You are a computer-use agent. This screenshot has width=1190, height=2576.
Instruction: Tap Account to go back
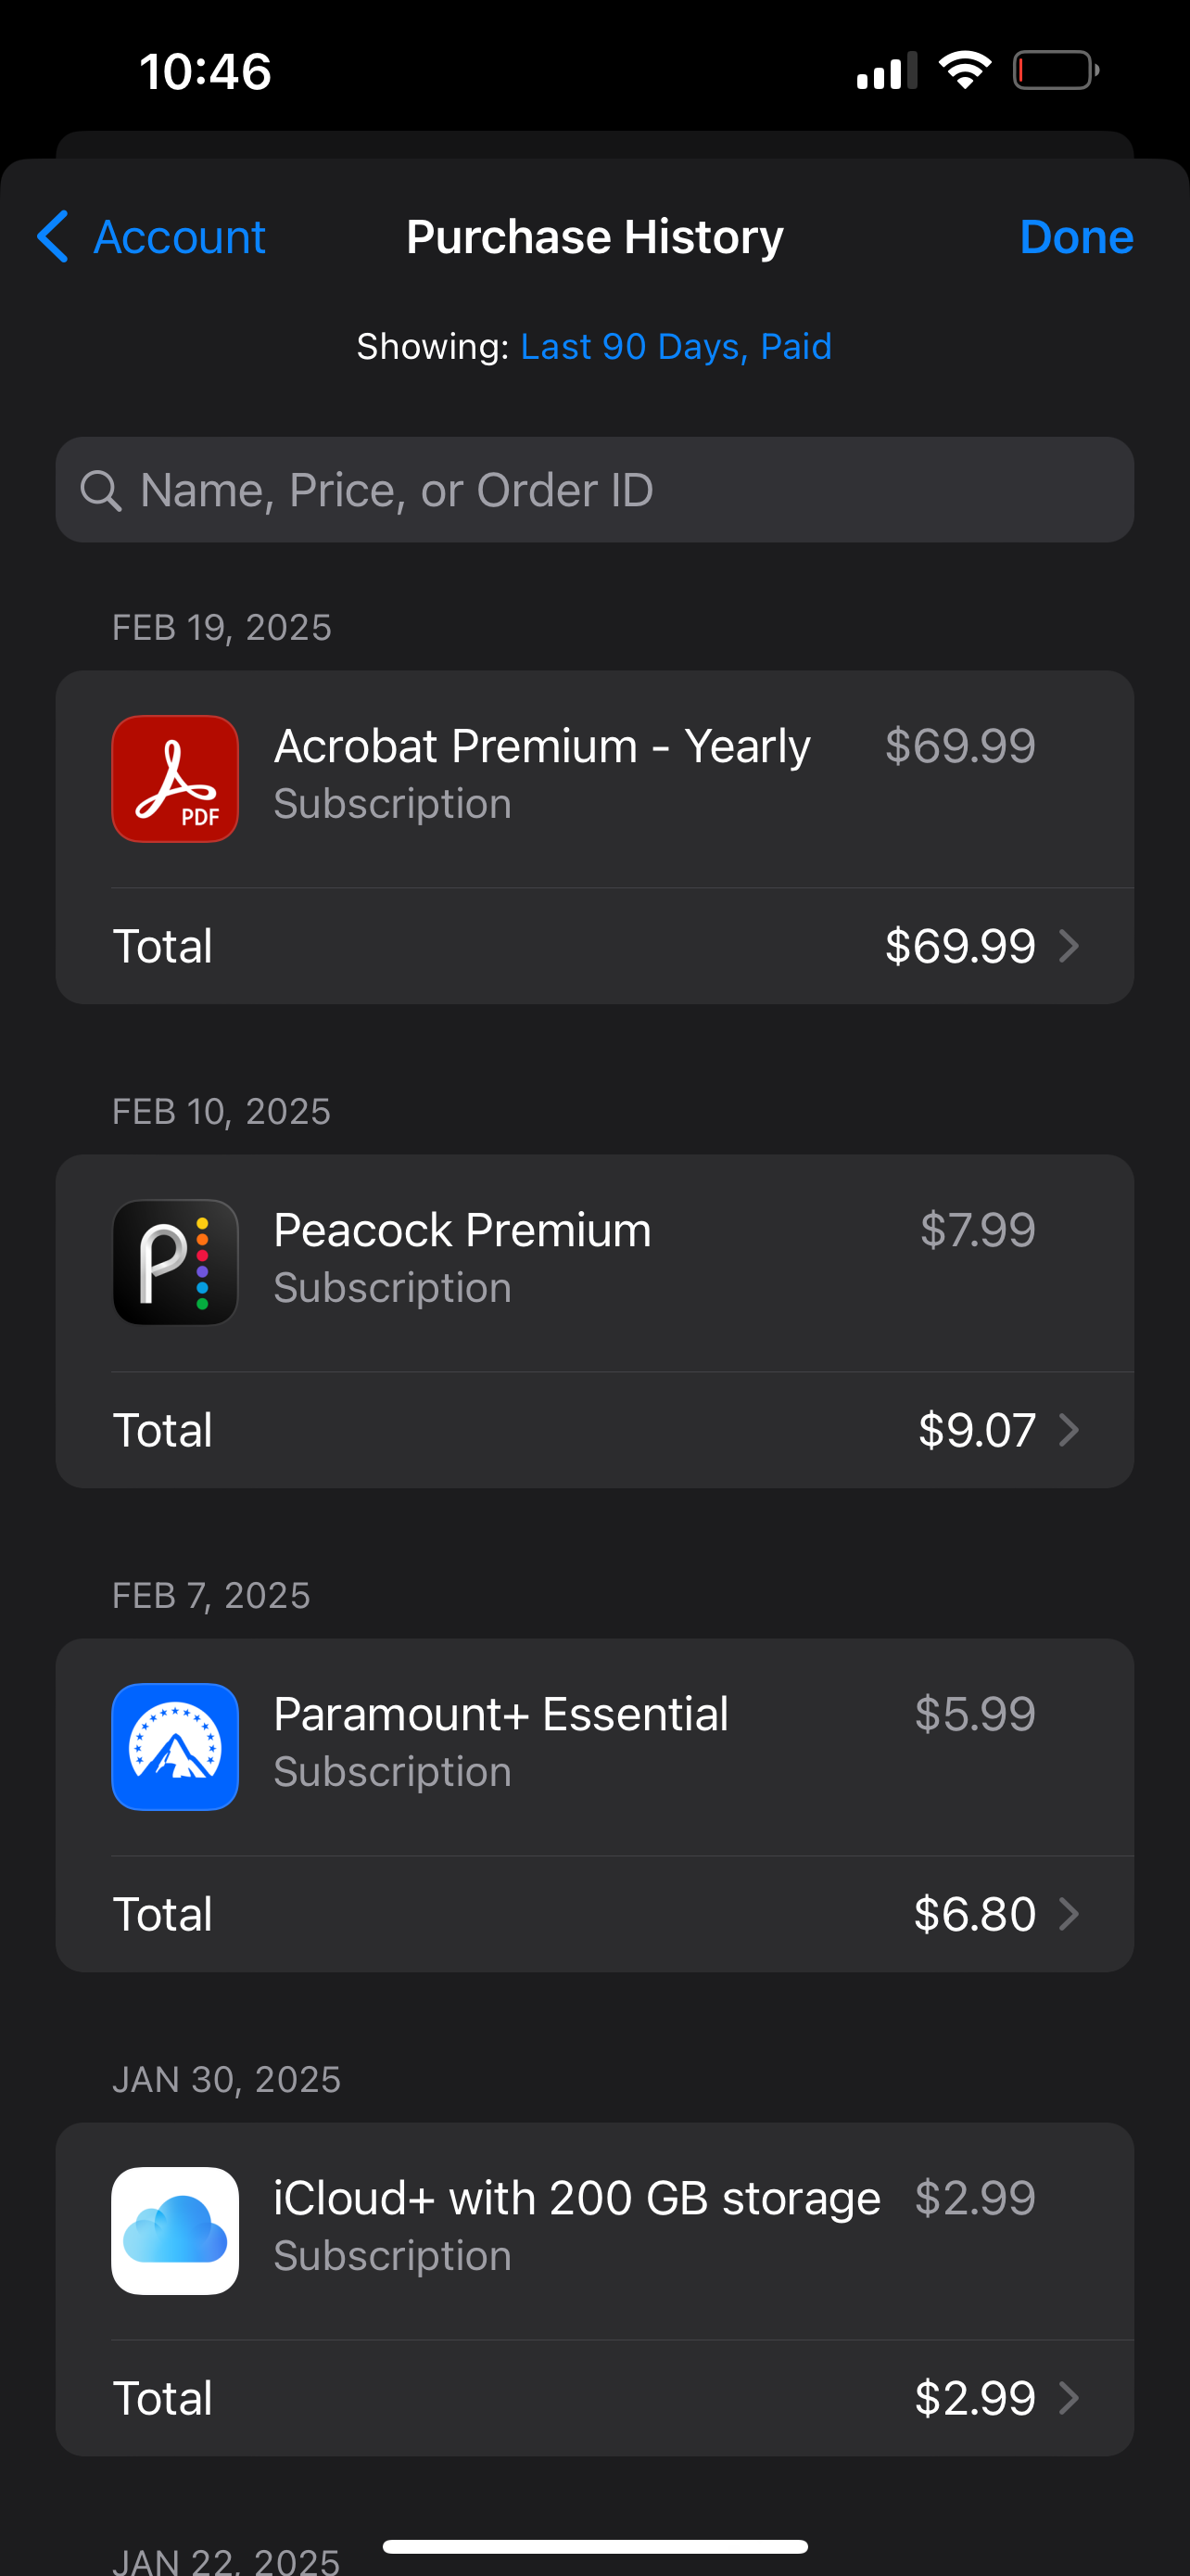(x=179, y=237)
